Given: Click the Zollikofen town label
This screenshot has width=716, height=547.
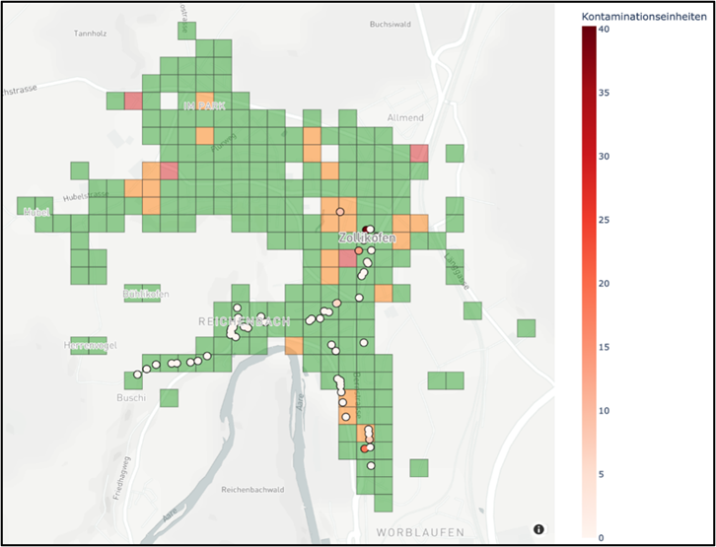Looking at the screenshot, I should click(x=367, y=239).
